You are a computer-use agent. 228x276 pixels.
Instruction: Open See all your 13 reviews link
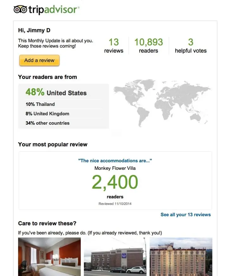[x=186, y=215]
